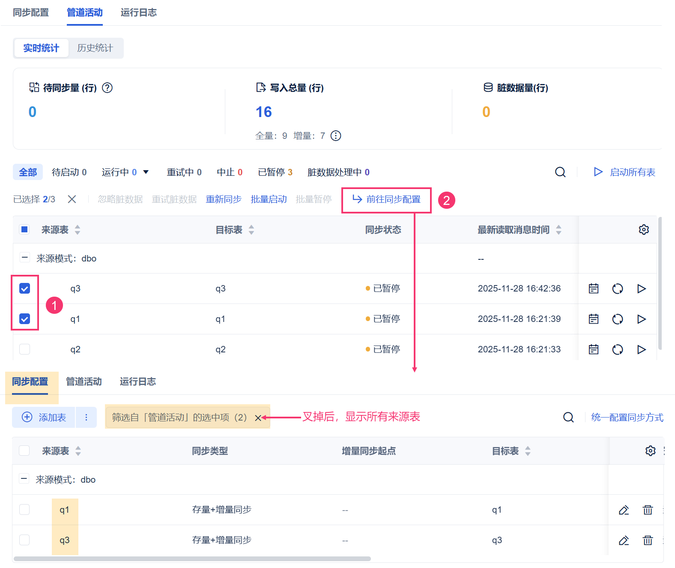
Task: Select the 历史统计 view
Action: pyautogui.click(x=95, y=48)
